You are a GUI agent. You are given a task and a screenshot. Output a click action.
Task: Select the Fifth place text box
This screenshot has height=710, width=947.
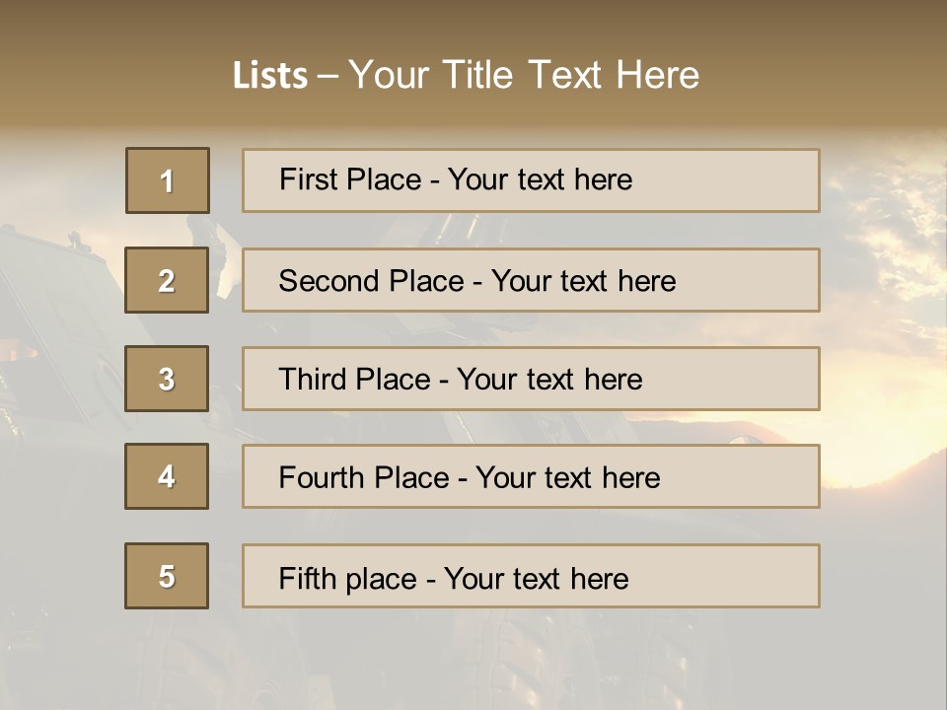[531, 576]
